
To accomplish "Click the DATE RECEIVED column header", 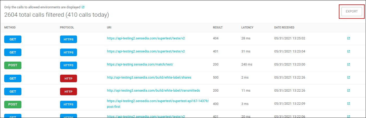I will [x=284, y=27].
